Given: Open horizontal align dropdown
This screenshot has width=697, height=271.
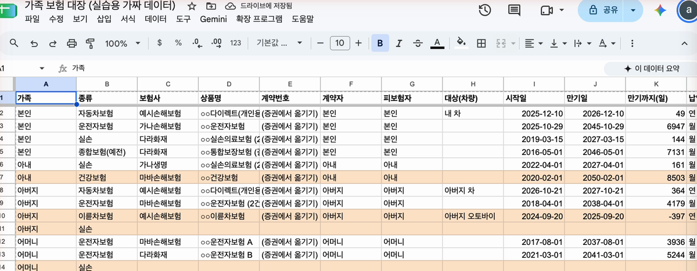Looking at the screenshot, I should click(533, 43).
